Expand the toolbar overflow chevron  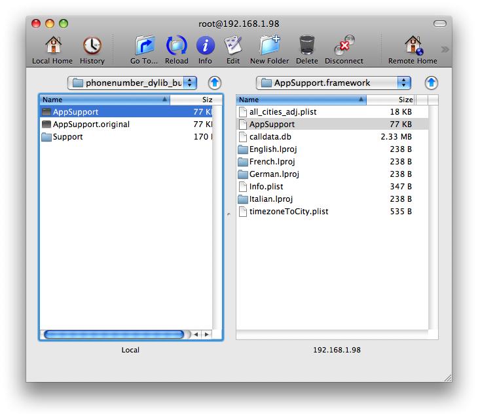click(x=445, y=49)
